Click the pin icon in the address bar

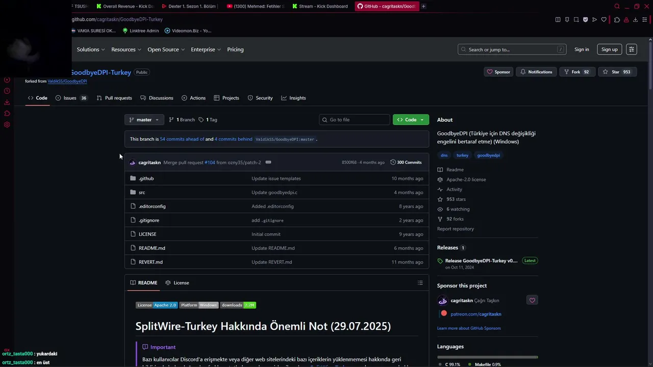pyautogui.click(x=567, y=19)
